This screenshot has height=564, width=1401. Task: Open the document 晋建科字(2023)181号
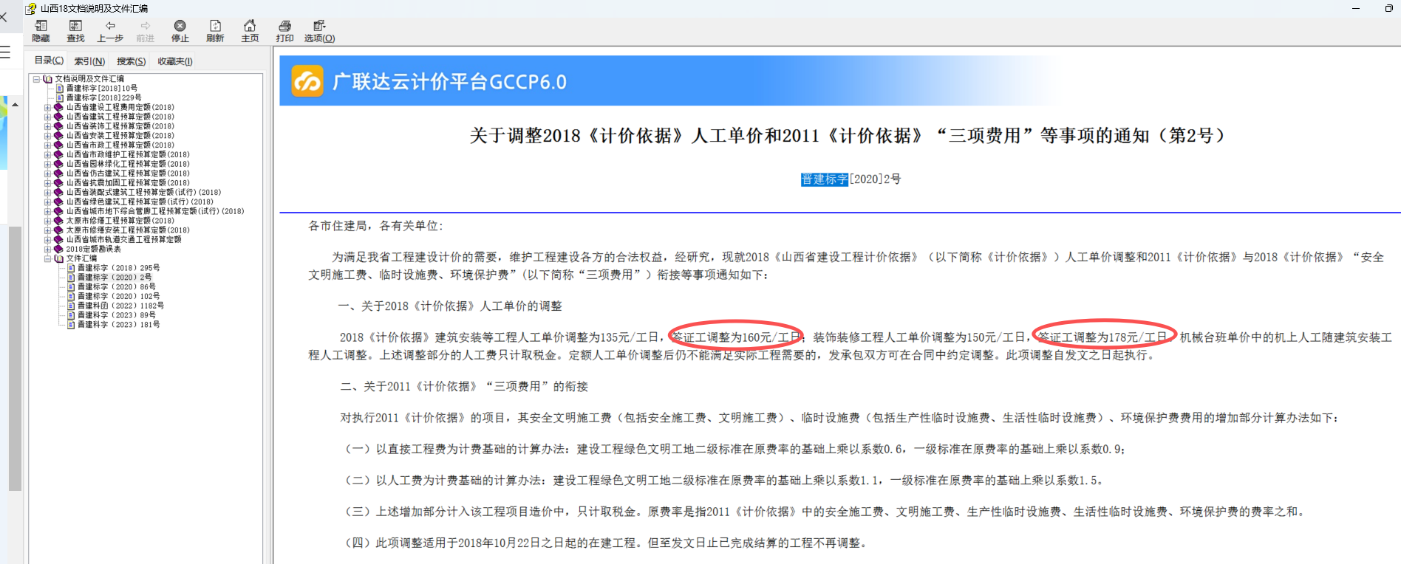pyautogui.click(x=118, y=325)
